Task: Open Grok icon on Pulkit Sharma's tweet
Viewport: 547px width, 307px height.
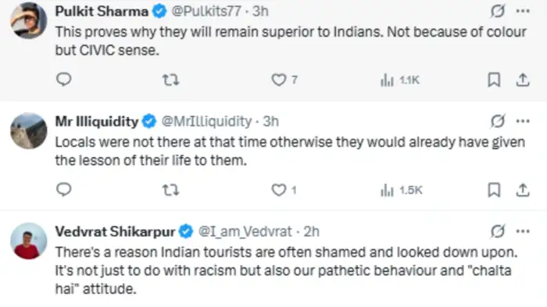Action: [x=498, y=11]
